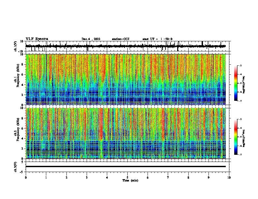This screenshot has height=199, width=258.
Task: Click the -7 tick on upper color bar
Action: (240, 101)
